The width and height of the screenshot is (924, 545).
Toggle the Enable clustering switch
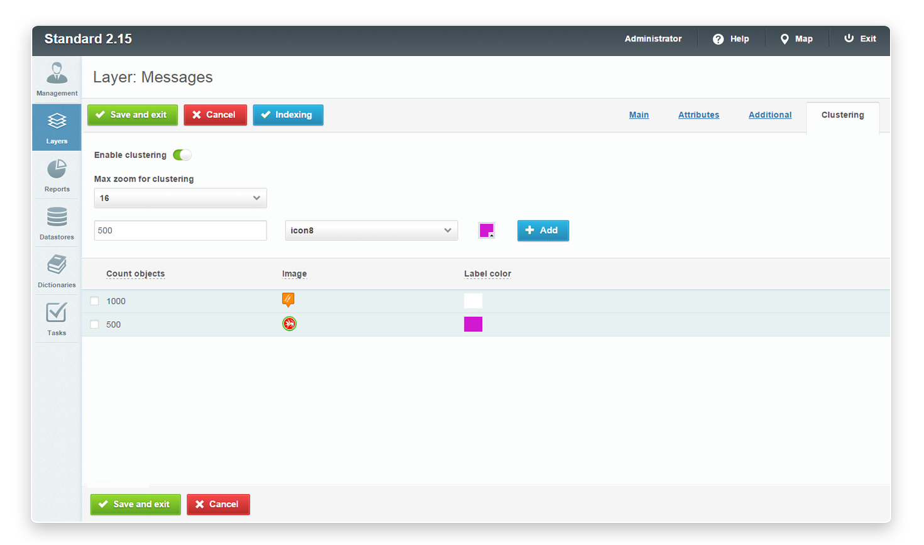click(182, 155)
